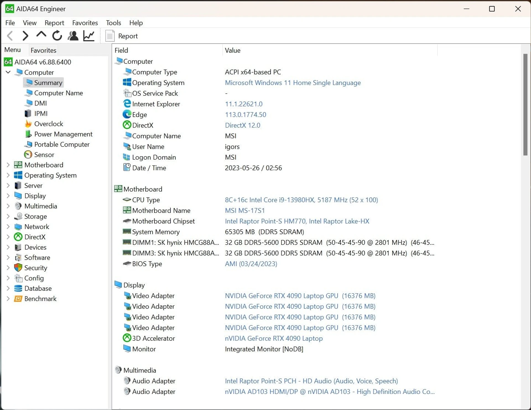Expand the Network tree node

click(8, 226)
